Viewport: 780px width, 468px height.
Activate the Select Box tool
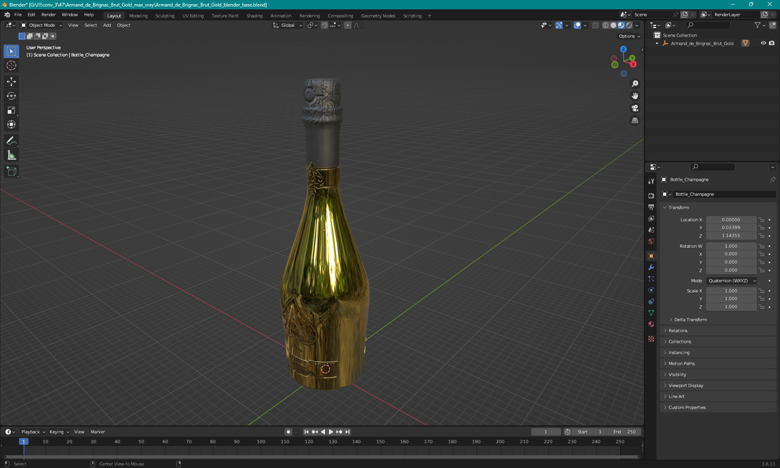[11, 51]
